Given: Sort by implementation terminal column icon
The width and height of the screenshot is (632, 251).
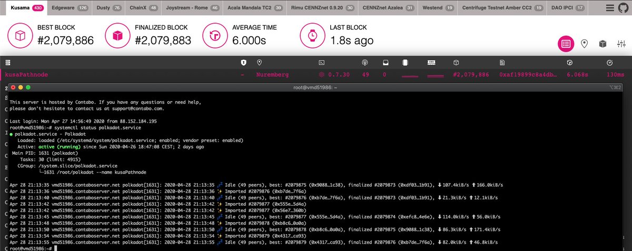Looking at the screenshot, I should point(322,63).
